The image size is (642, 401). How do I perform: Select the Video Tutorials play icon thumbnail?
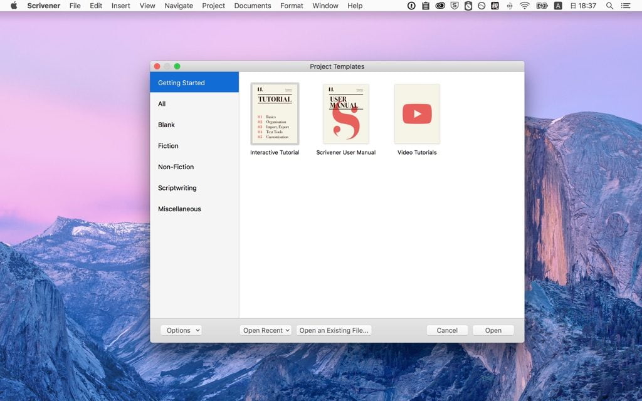[x=417, y=114]
